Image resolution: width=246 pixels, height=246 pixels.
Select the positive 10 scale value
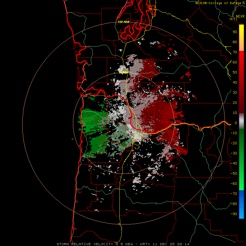point(235,113)
